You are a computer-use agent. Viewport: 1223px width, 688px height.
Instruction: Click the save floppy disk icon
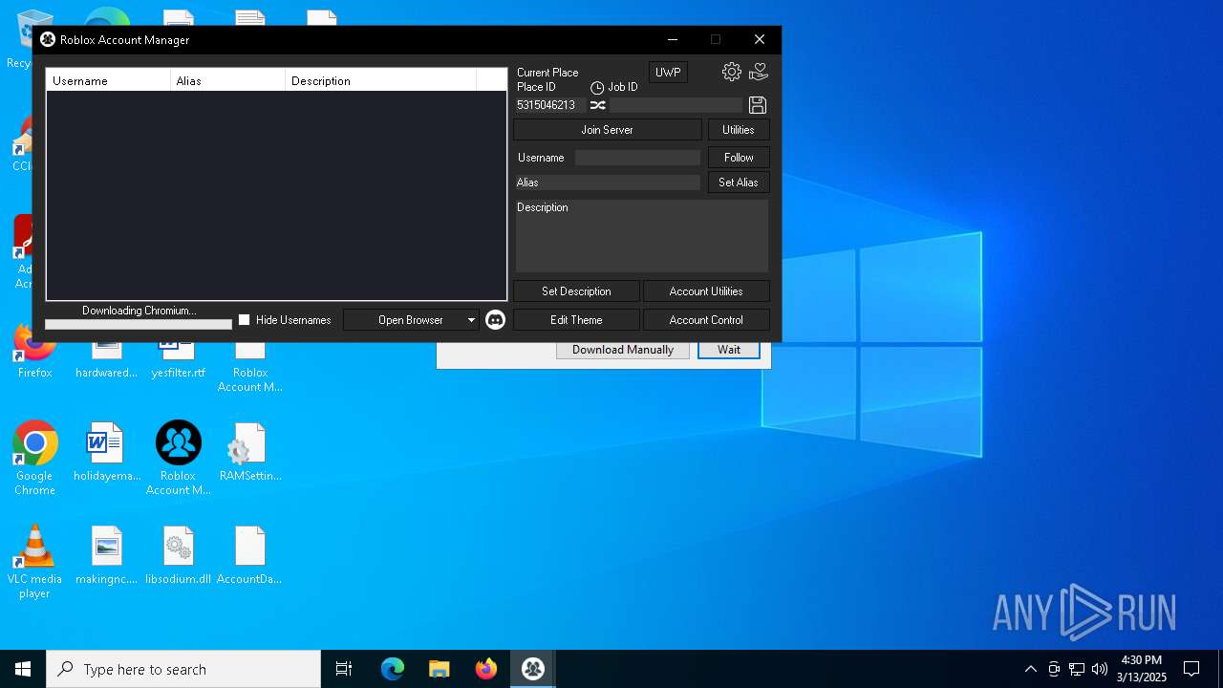758,105
